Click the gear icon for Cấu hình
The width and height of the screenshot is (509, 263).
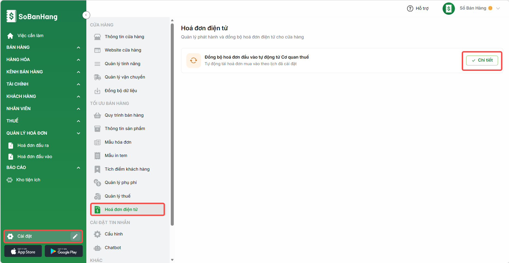pyautogui.click(x=97, y=234)
